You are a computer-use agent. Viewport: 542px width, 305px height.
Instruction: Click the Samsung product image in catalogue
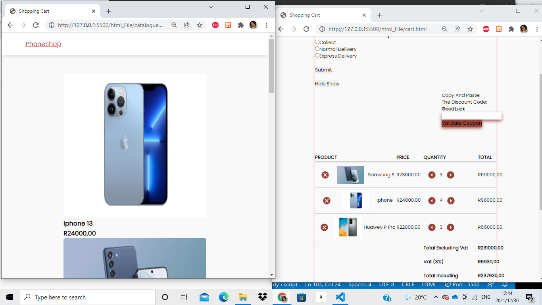coord(135,258)
